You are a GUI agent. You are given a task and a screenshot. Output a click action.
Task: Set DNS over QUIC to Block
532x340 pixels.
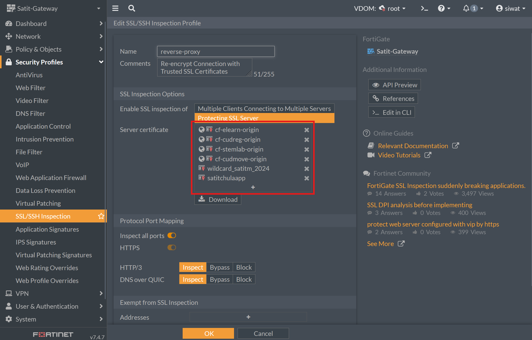244,279
